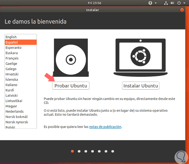Select English in the language list

pos(21,37)
